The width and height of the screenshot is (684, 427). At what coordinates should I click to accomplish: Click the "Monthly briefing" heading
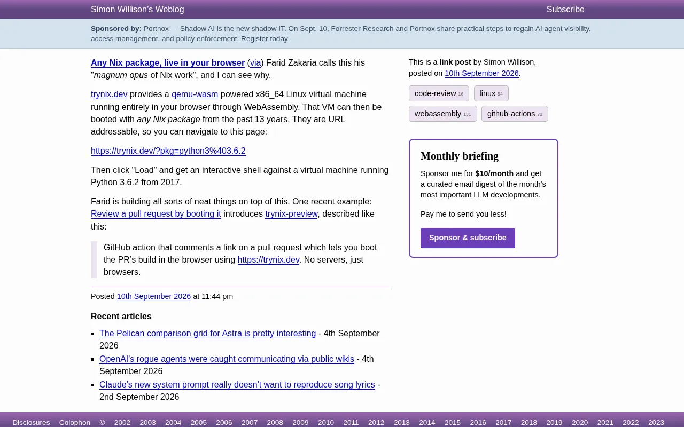coord(460,156)
